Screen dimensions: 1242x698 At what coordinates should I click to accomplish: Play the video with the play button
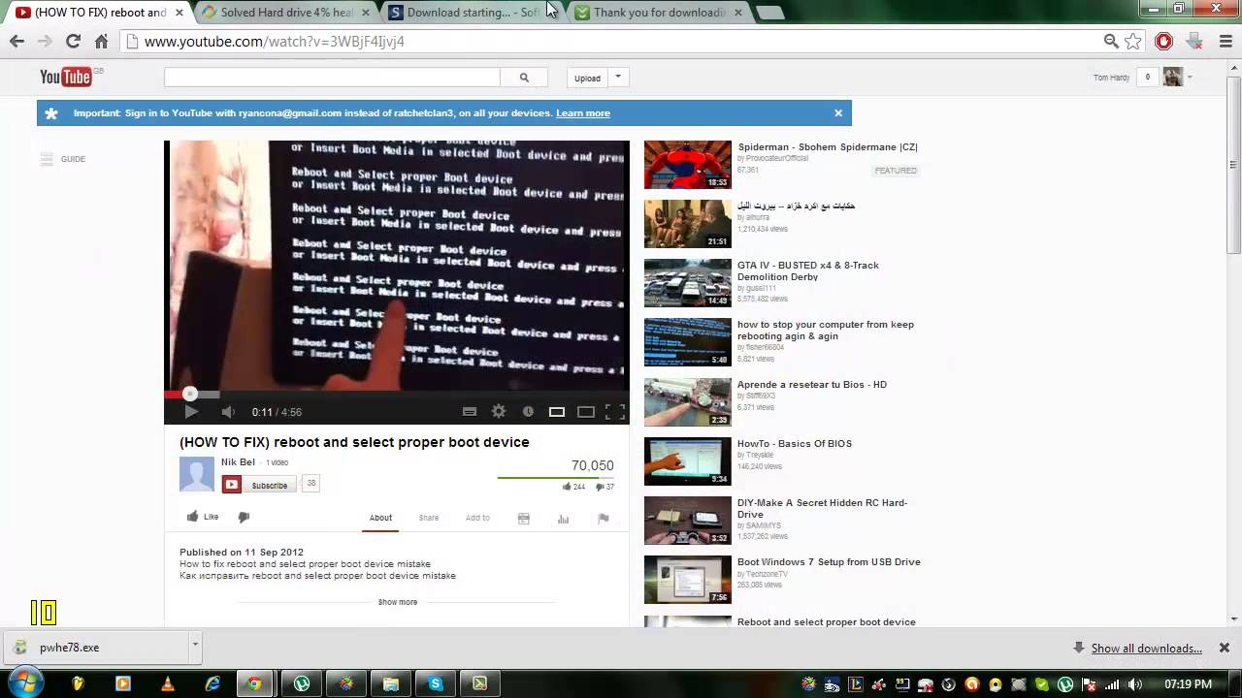tap(191, 412)
